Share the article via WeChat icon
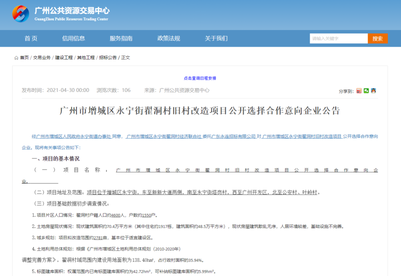Image resolution: width=401 pixels, height=276 pixels. click(x=366, y=91)
